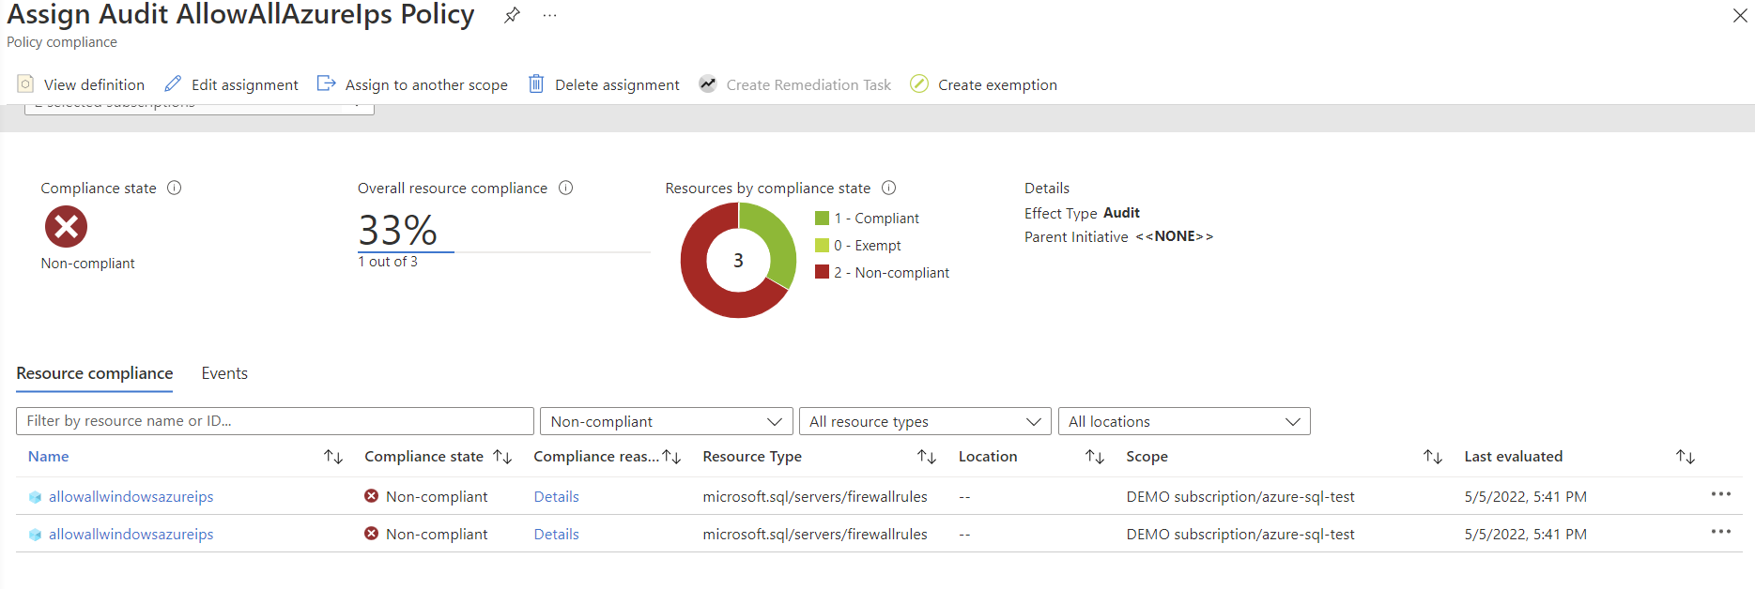Show info for Overall resource compliance
The height and width of the screenshot is (589, 1755).
(565, 188)
